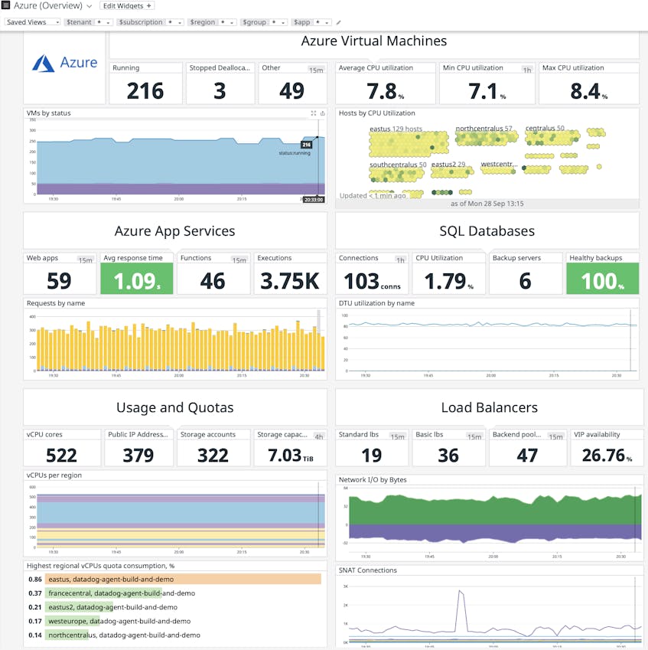Click the Usage and Quotas section header
The height and width of the screenshot is (650, 648).
(x=175, y=407)
